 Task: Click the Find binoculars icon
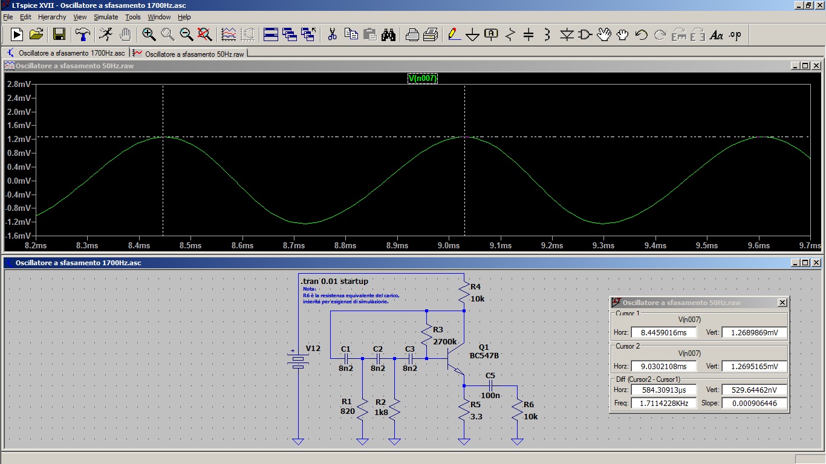(x=388, y=34)
